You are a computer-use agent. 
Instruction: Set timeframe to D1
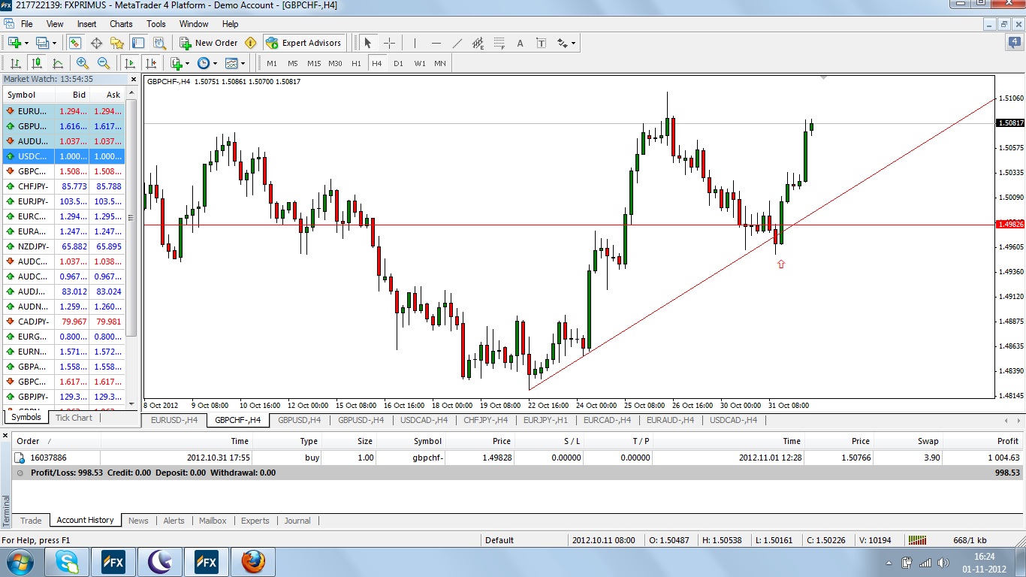[398, 63]
